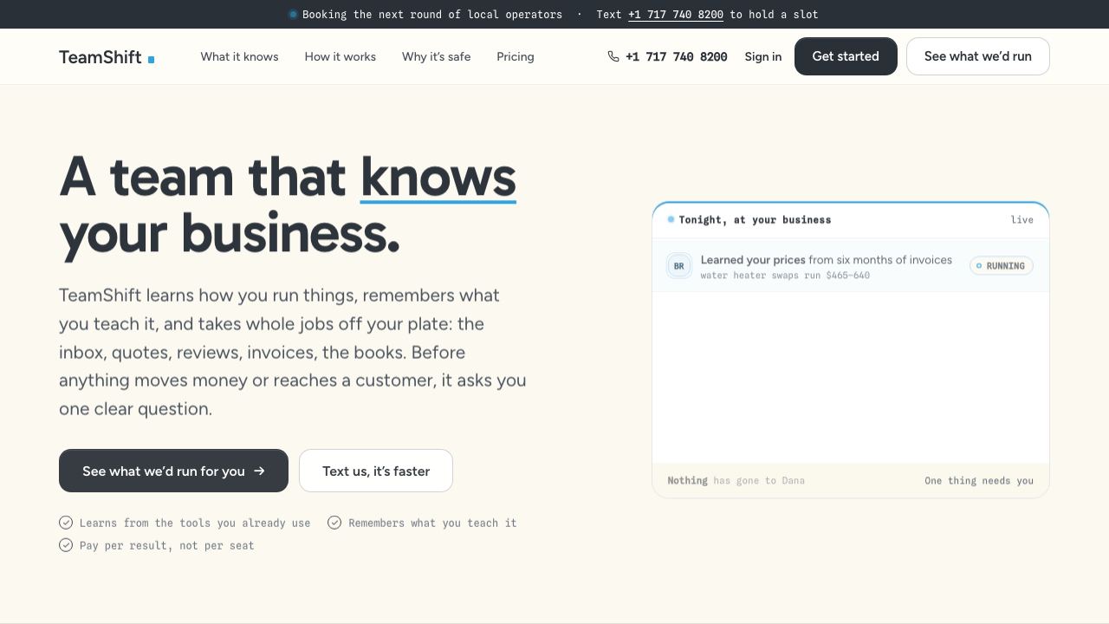Go to How it works section
The image size is (1109, 624).
pos(340,56)
